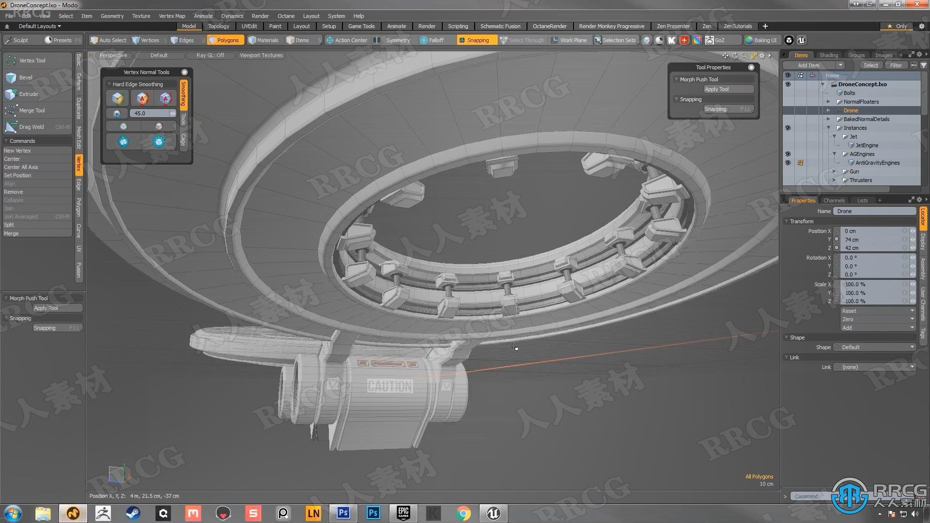Image resolution: width=930 pixels, height=523 pixels.
Task: Toggle visibility of the Instances group
Action: (788, 128)
